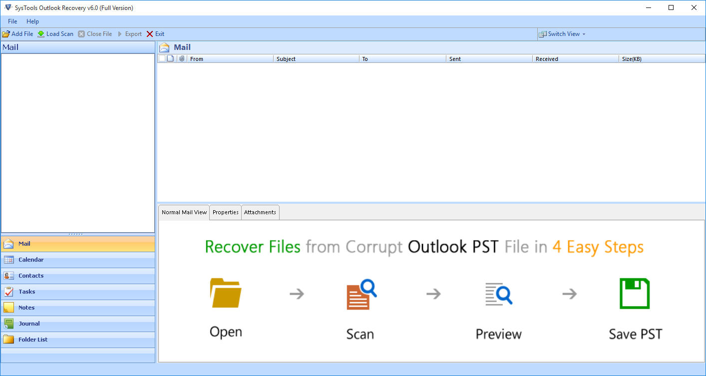Click the SysTools app icon in title bar
706x376 pixels.
click(x=8, y=7)
